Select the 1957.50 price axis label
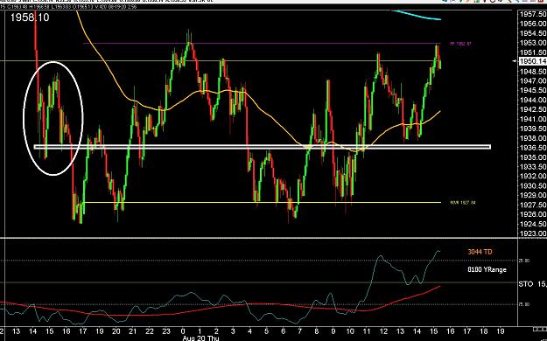547x341 pixels. pos(533,14)
